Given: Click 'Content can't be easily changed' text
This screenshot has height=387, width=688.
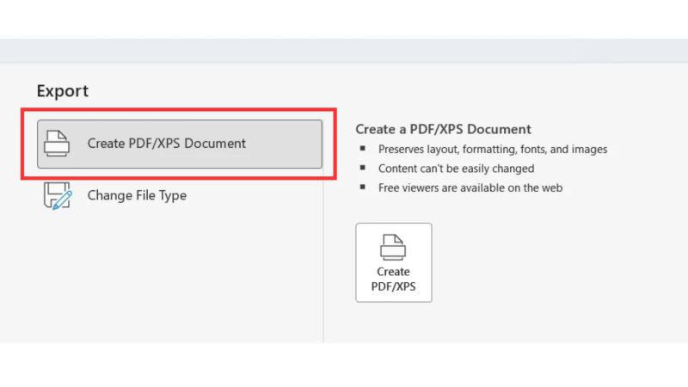Looking at the screenshot, I should (x=457, y=169).
